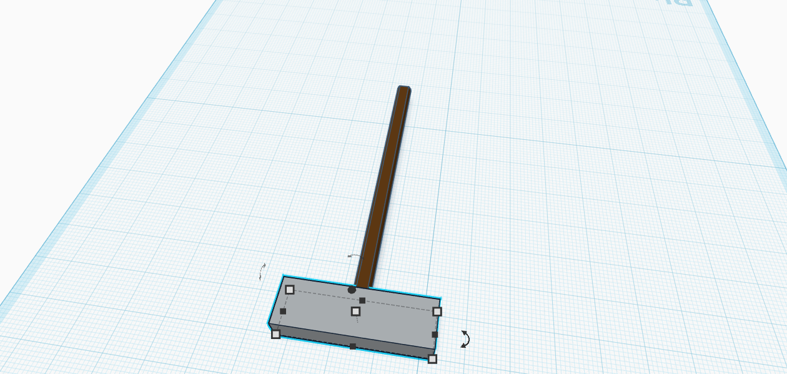Click the white corner handle nearest the cone

[x=290, y=289]
